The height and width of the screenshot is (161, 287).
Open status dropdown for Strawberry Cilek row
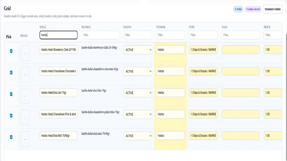tap(138, 50)
